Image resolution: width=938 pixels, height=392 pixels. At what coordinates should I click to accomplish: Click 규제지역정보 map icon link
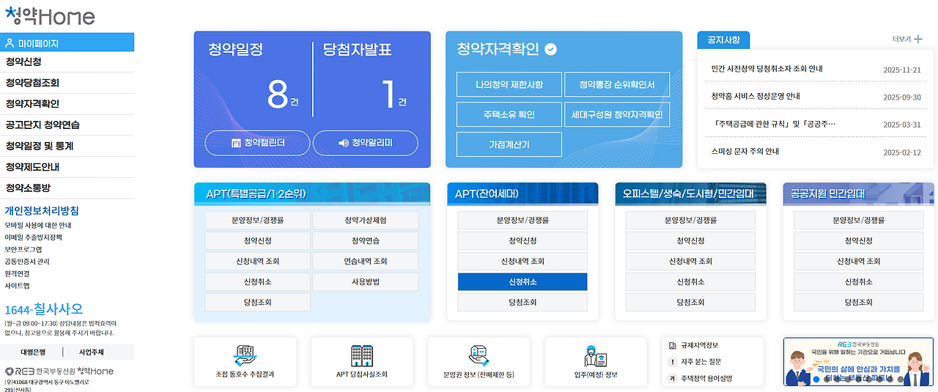693,345
